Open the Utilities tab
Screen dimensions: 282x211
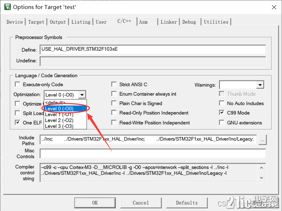[x=216, y=22]
